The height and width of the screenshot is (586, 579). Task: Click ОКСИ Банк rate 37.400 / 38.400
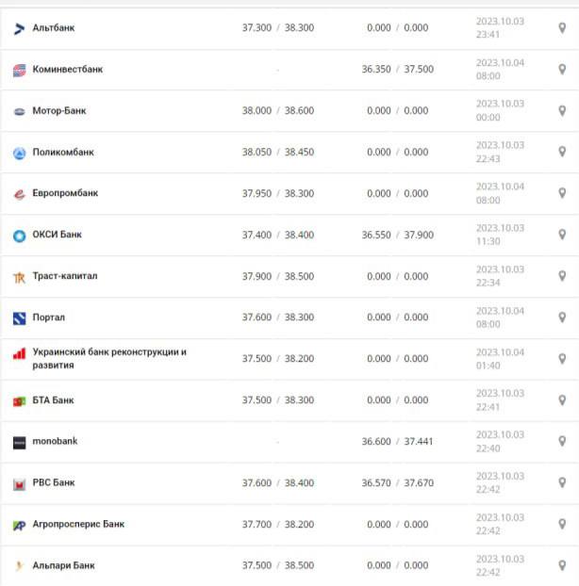pyautogui.click(x=278, y=236)
